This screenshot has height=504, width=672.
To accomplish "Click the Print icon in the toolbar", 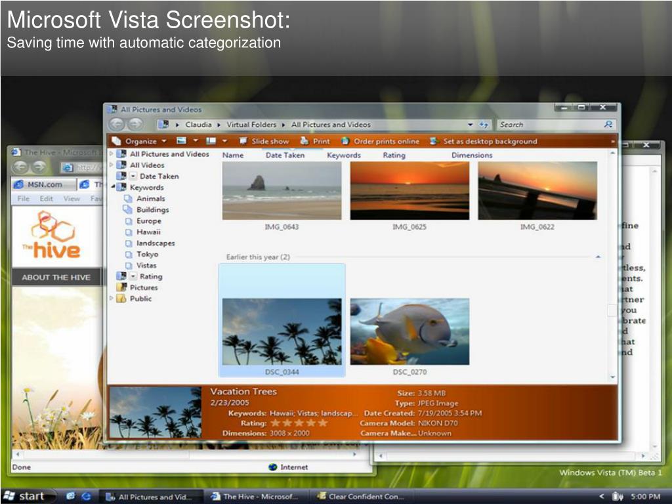I will click(x=304, y=141).
